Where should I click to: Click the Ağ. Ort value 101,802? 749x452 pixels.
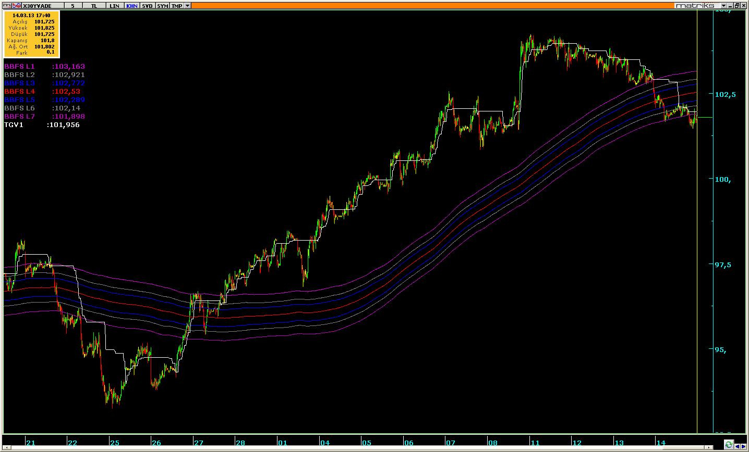44,47
